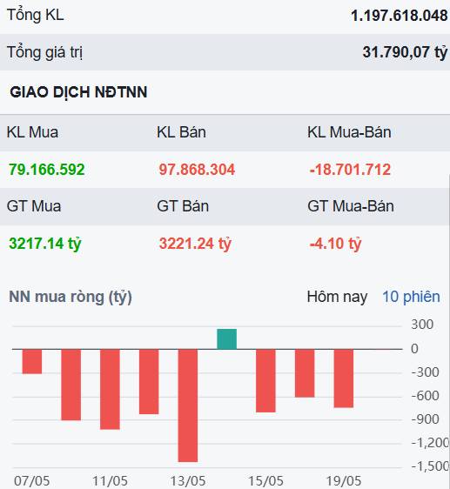Click the GT Bán column header
Viewport: 450px width, 489px height.
tap(183, 206)
